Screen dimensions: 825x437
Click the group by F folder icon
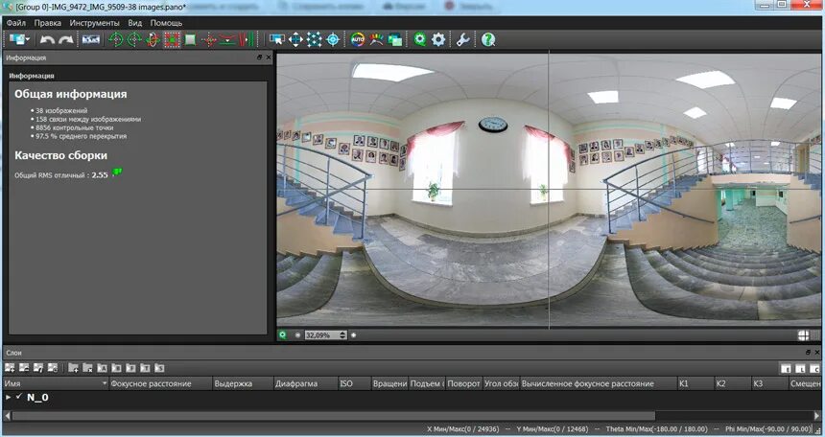(x=130, y=368)
